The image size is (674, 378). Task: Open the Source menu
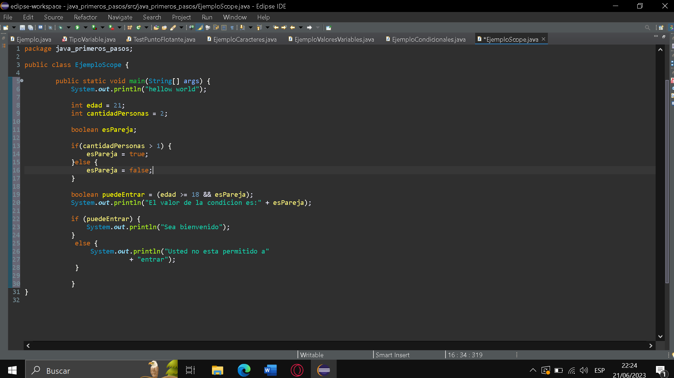tap(53, 17)
